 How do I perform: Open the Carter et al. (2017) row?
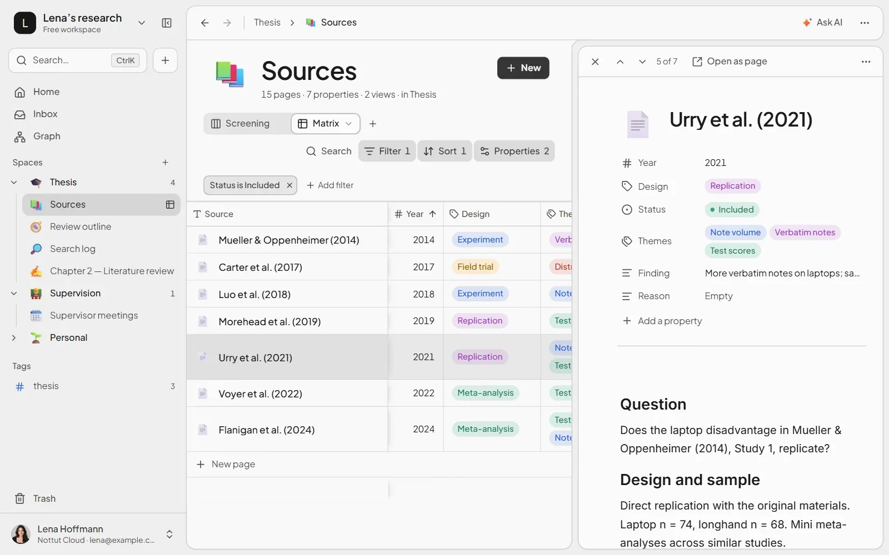pos(261,268)
